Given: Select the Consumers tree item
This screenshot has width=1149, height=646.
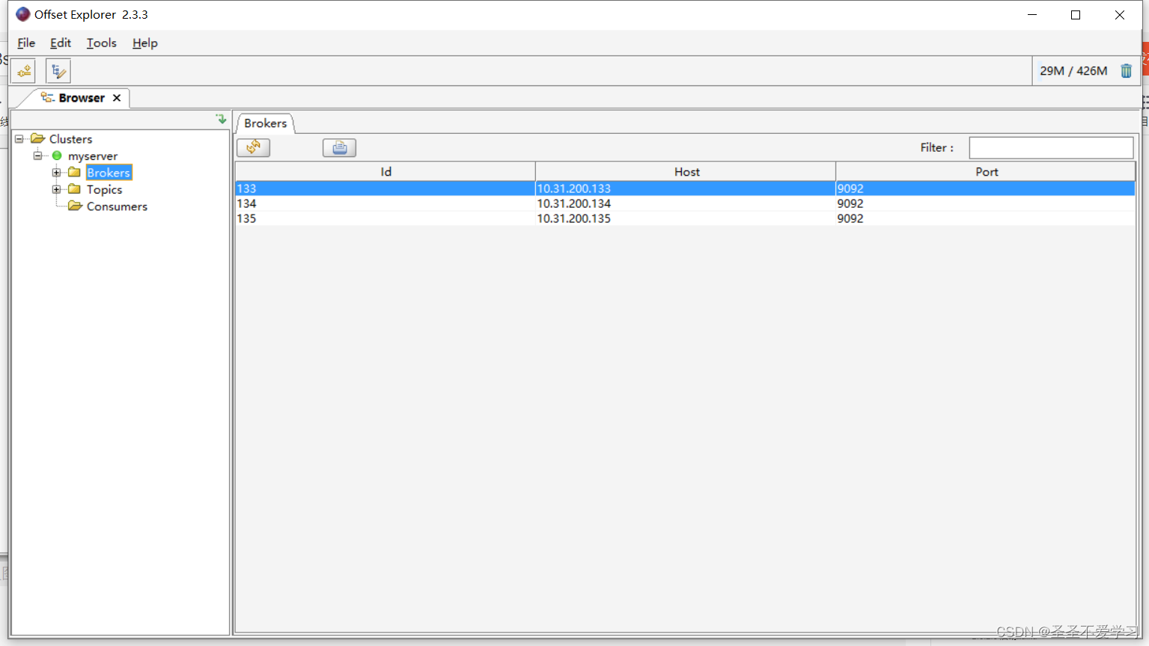Looking at the screenshot, I should [x=117, y=206].
